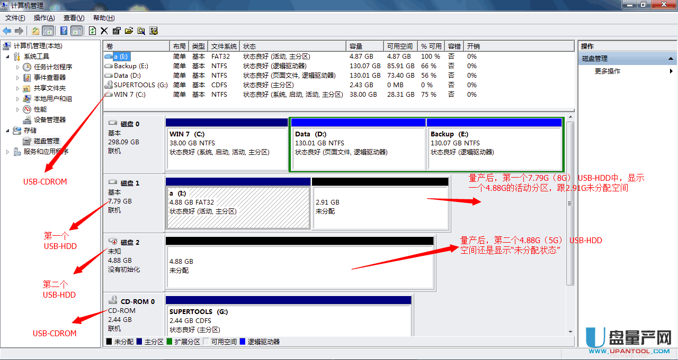Click the Refresh icon in toolbar
This screenshot has height=360, width=678.
coord(93,31)
